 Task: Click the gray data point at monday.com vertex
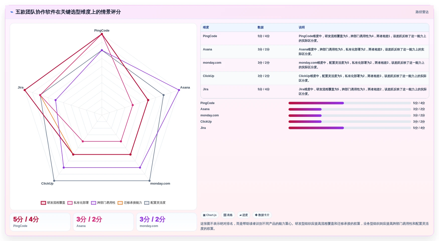150,181
